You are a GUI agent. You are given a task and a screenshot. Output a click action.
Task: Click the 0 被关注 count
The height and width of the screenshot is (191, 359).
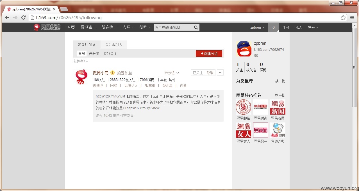click(251, 67)
